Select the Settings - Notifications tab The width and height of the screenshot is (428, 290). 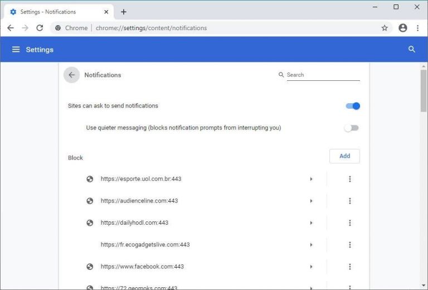coord(59,12)
